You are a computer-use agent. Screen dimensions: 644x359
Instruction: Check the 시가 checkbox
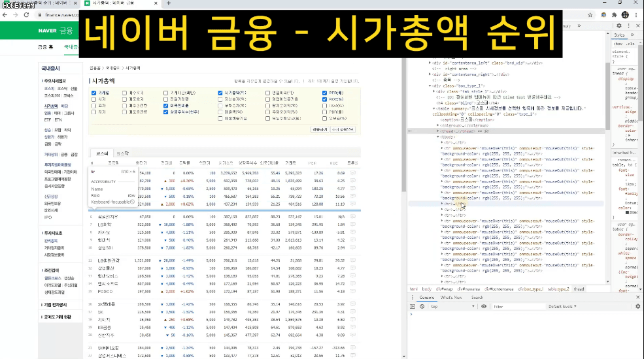93,99
